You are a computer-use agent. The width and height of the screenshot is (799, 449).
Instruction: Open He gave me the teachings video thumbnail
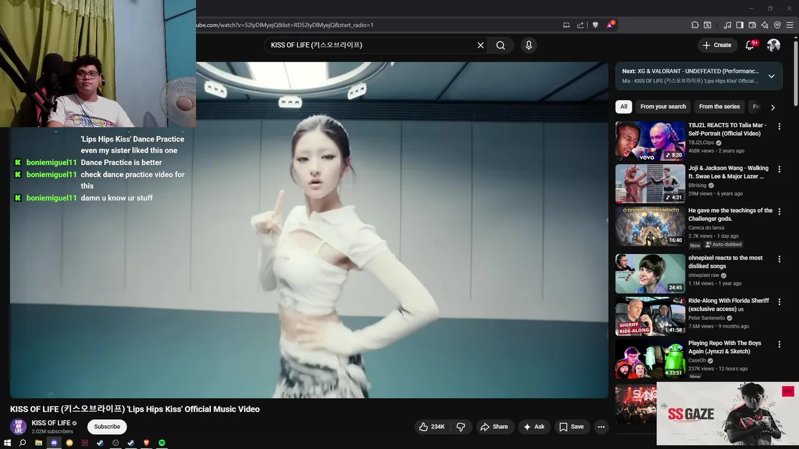coord(650,226)
